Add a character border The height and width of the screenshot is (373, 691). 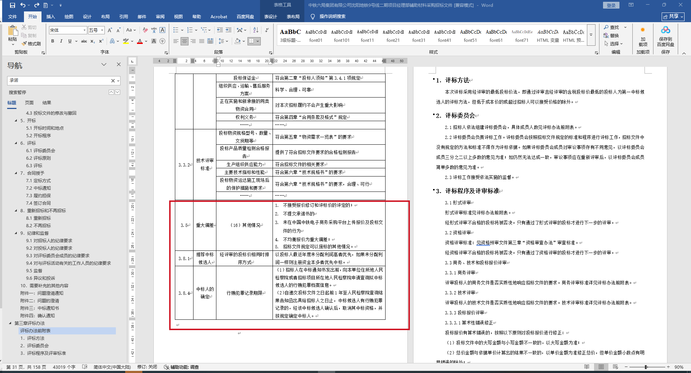[162, 30]
